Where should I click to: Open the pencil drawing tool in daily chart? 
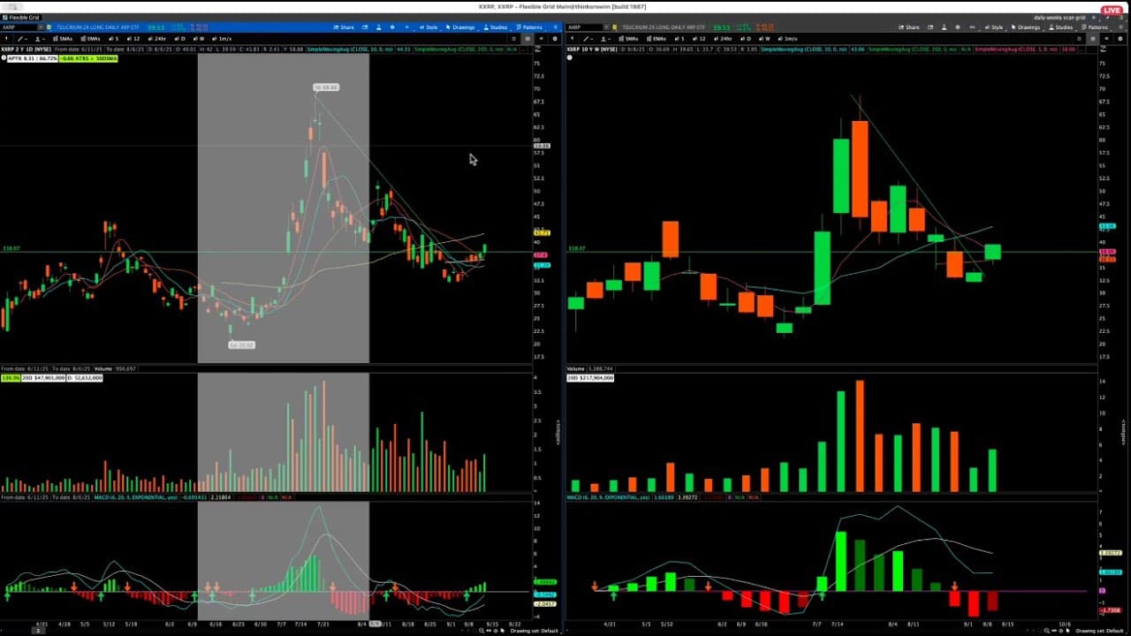21,39
